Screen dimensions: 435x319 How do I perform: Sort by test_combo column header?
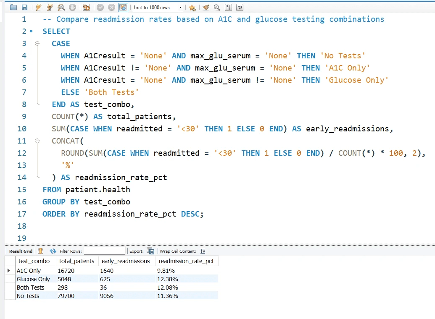point(35,261)
